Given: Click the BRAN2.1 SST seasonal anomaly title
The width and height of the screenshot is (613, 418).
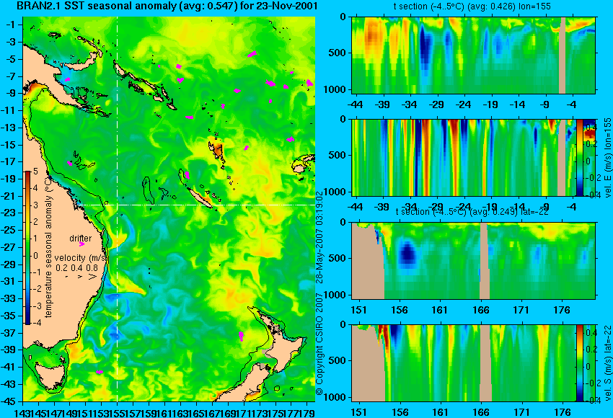Looking at the screenshot, I should coord(167,6).
